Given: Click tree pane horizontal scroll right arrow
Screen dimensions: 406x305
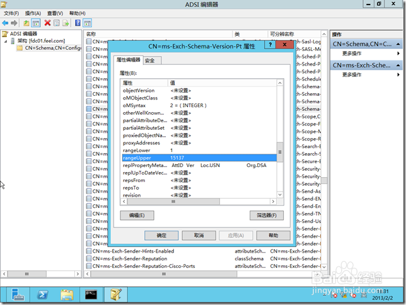Looking at the screenshot, I should [x=78, y=274].
